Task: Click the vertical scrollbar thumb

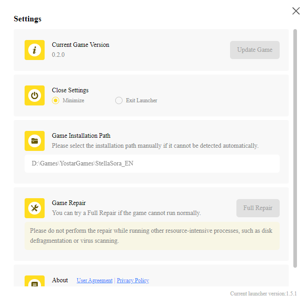Action: tap(295, 148)
